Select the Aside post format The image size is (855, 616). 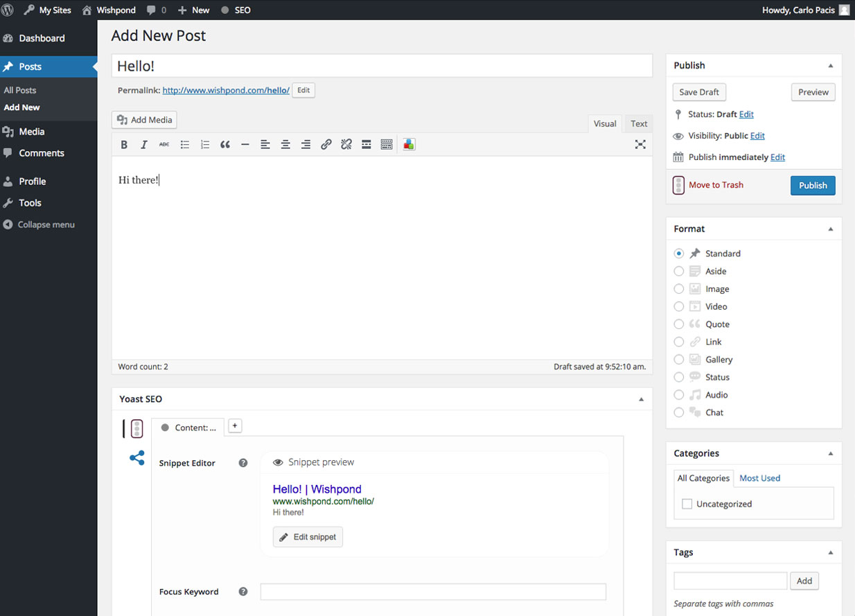679,271
